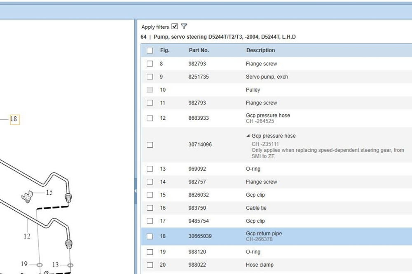Click the funnel filter icon

click(x=184, y=26)
